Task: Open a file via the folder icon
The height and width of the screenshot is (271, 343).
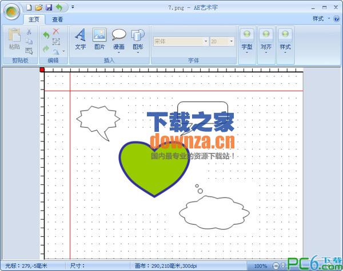Action: pyautogui.click(x=39, y=7)
